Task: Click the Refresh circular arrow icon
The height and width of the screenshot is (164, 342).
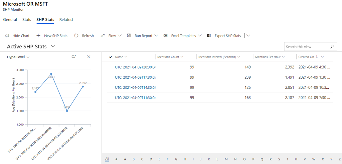Action: (76, 36)
